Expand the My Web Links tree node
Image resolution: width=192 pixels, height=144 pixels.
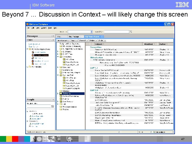coord(27,67)
